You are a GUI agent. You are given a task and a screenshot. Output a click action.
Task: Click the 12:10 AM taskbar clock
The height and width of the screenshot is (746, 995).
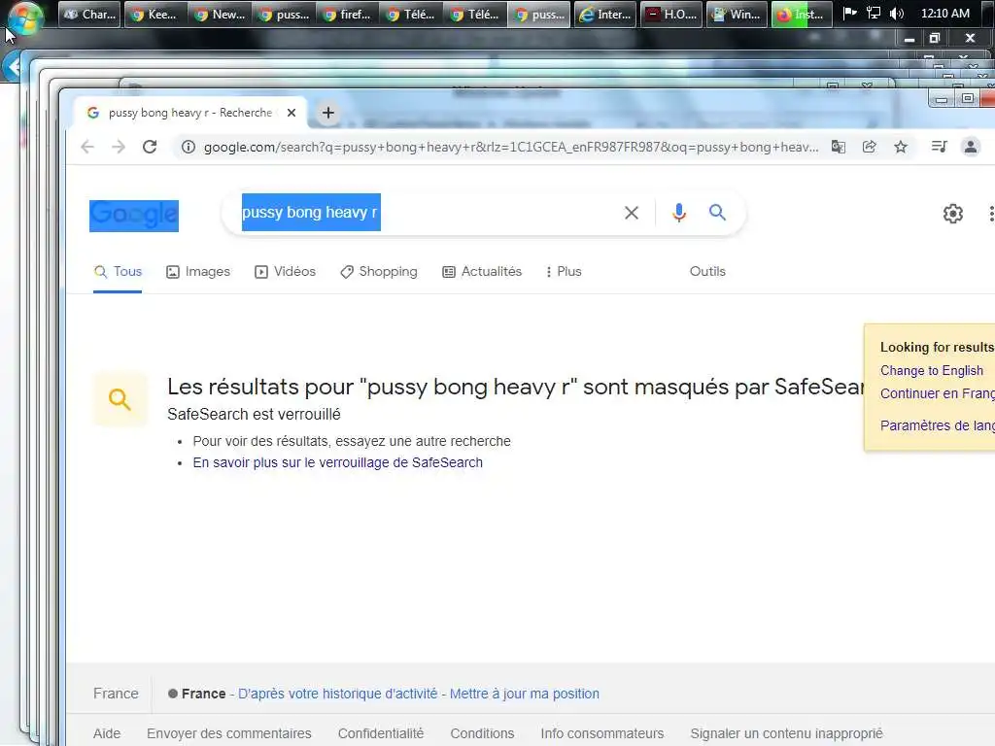pyautogui.click(x=944, y=14)
